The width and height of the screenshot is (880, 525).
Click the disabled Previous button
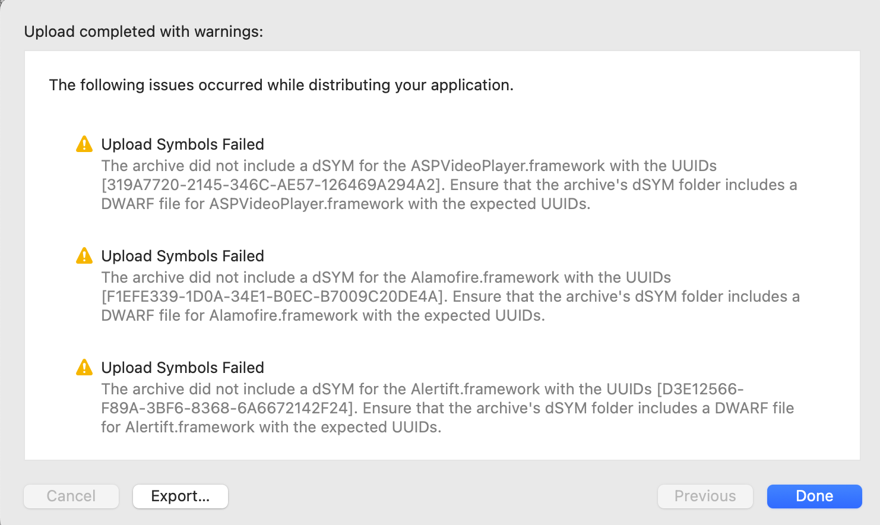(705, 496)
